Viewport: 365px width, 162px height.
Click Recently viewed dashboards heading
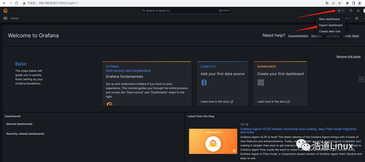click(25, 134)
